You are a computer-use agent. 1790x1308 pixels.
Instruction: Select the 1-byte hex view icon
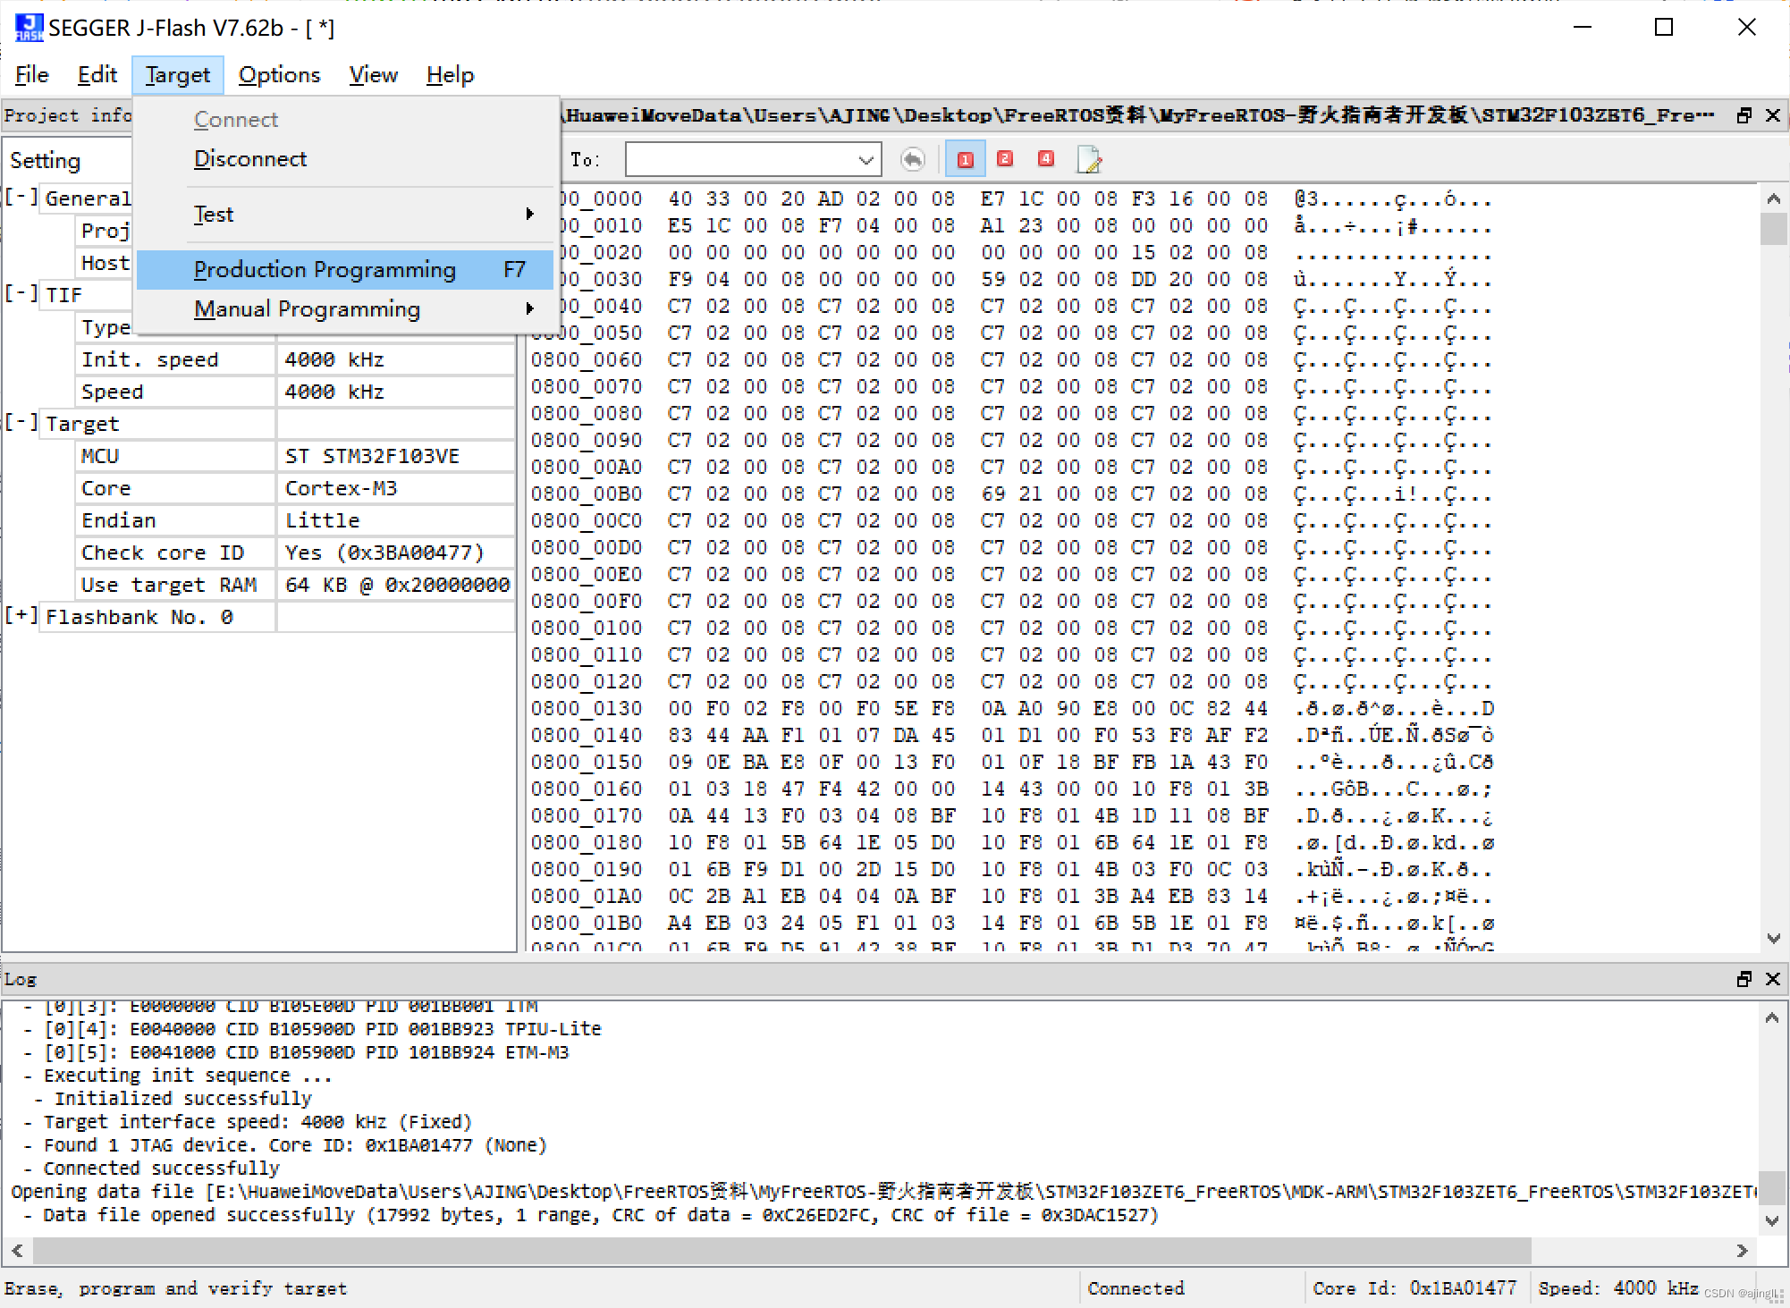[x=965, y=158]
